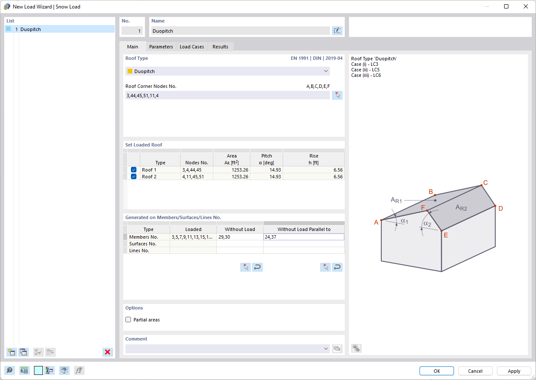Click the '29,30' Without Load cell
Viewport: 536px width, 380px height.
tap(240, 237)
